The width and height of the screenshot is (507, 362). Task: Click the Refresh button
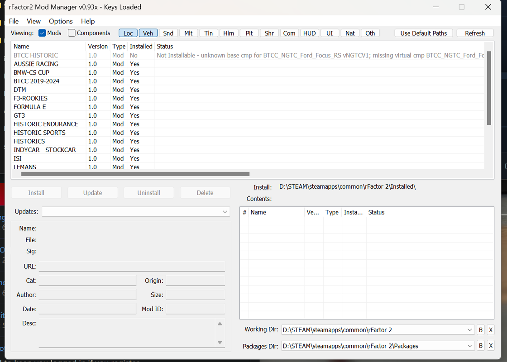point(475,33)
